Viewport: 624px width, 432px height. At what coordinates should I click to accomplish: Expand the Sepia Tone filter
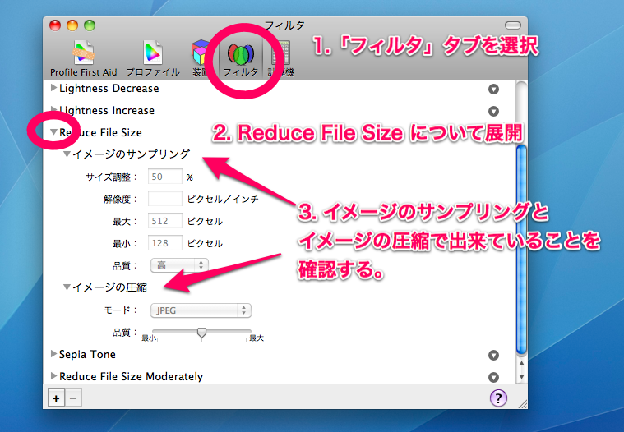click(x=53, y=354)
